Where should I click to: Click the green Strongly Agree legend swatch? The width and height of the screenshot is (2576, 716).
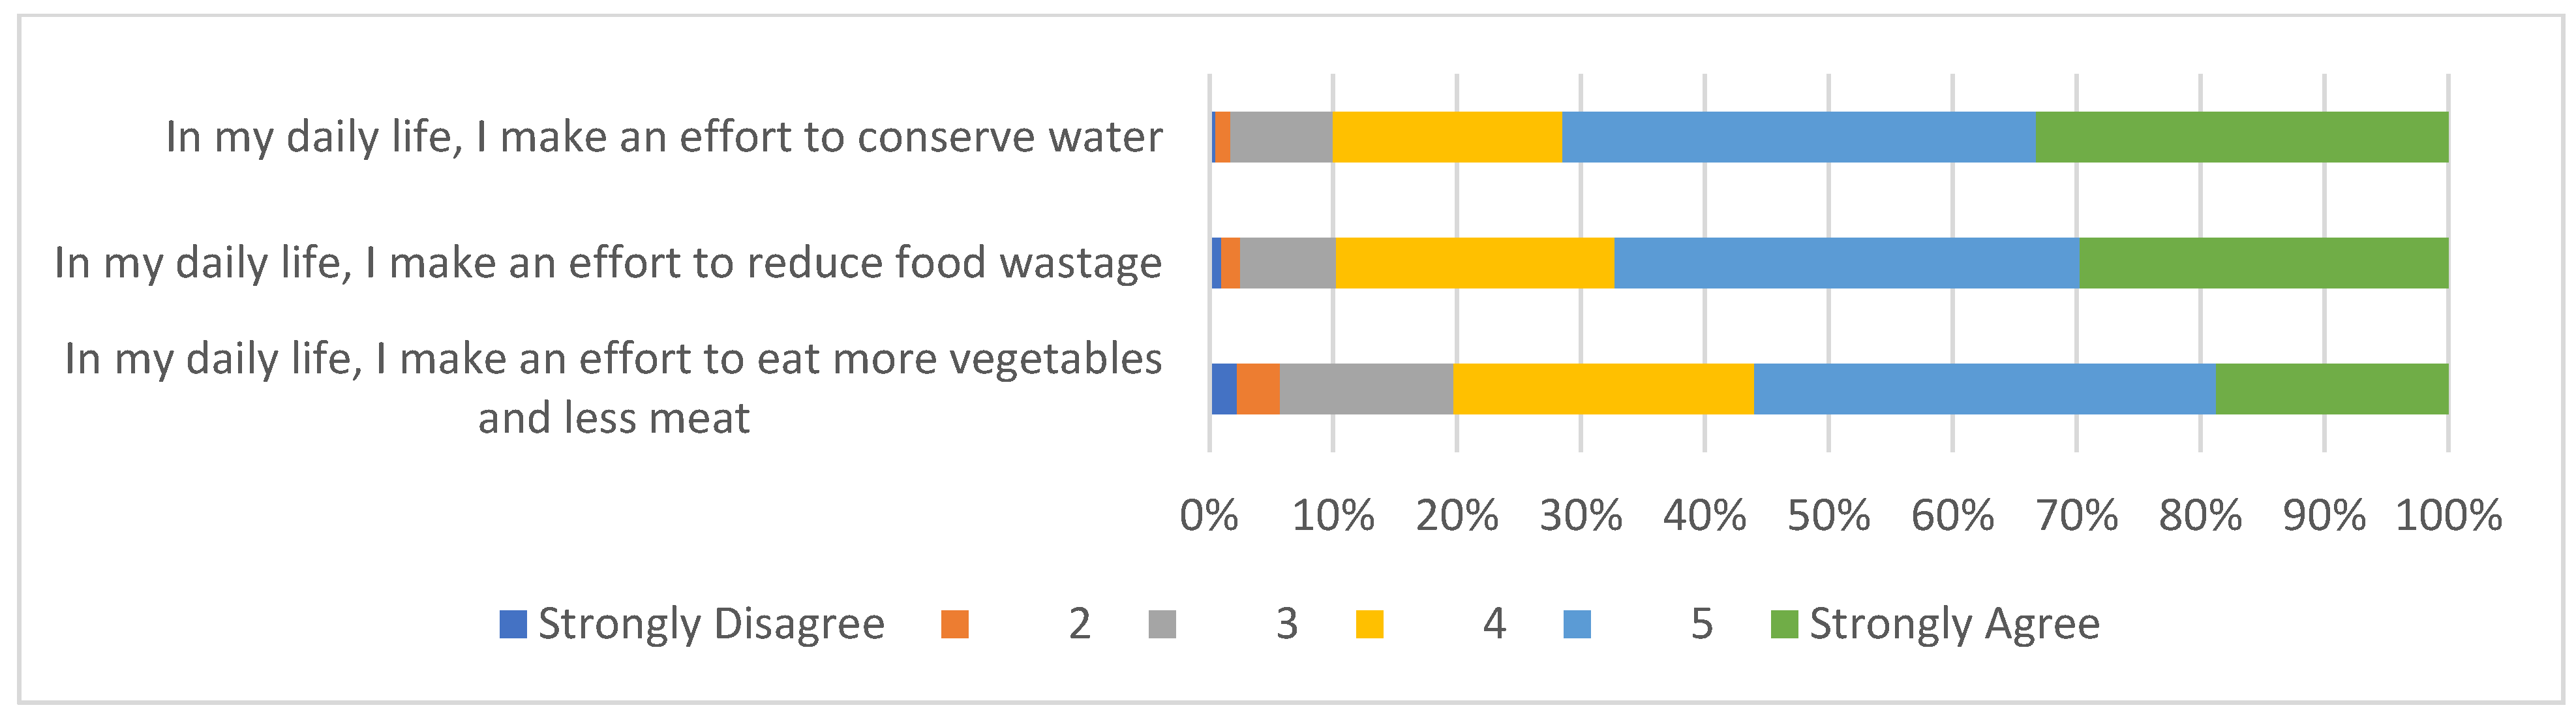[x=1784, y=624]
